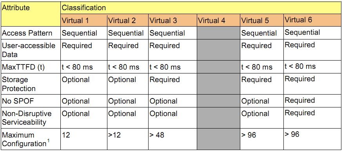The width and height of the screenshot is (343, 152).
Task: Click the Storage Protection row label
Action: (31, 84)
